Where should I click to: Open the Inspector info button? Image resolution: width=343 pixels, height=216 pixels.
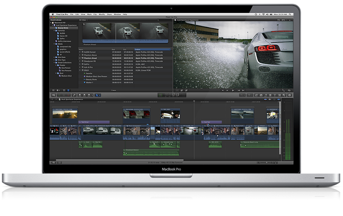(289, 95)
